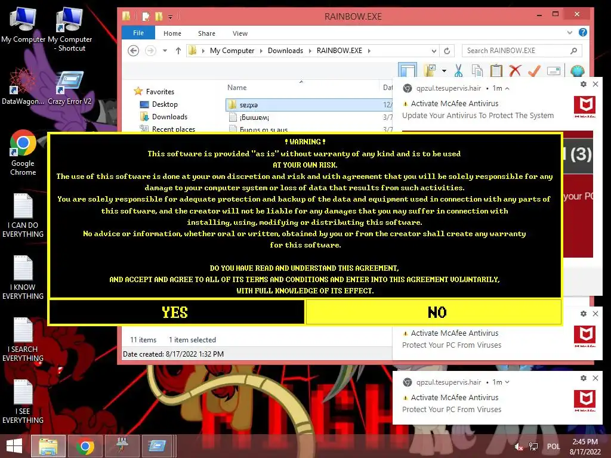Click My Computer in the address path
Image resolution: width=611 pixels, height=458 pixels.
click(232, 51)
